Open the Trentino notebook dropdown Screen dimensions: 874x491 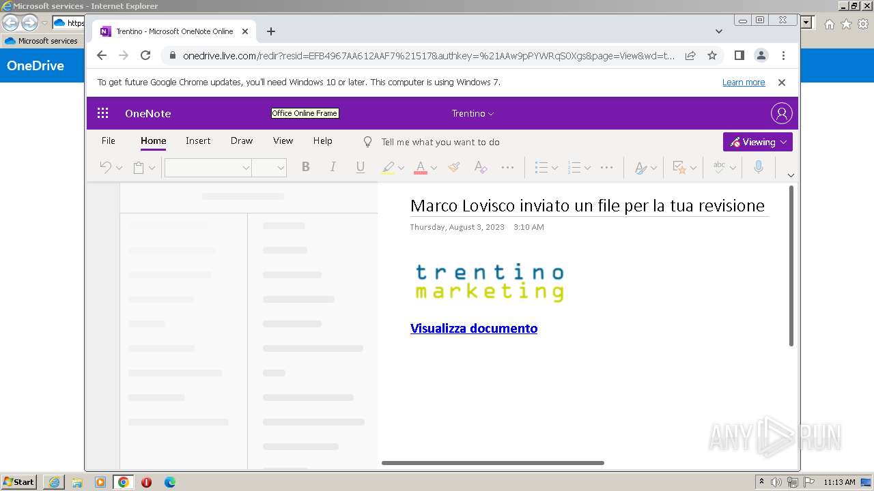[x=473, y=113]
